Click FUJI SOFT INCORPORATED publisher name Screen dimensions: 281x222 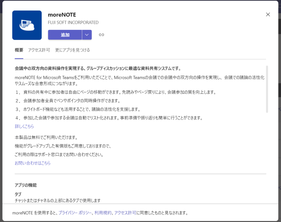[73, 22]
